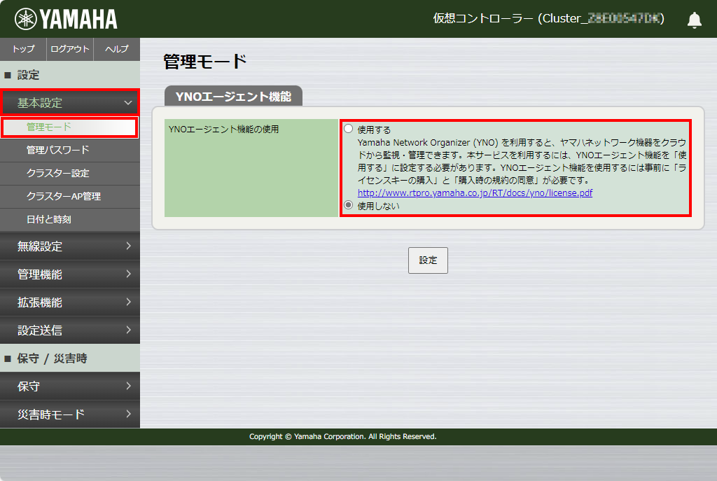This screenshot has height=481, width=717.
Task: Open クラスター設定 in sidebar
Action: [57, 173]
